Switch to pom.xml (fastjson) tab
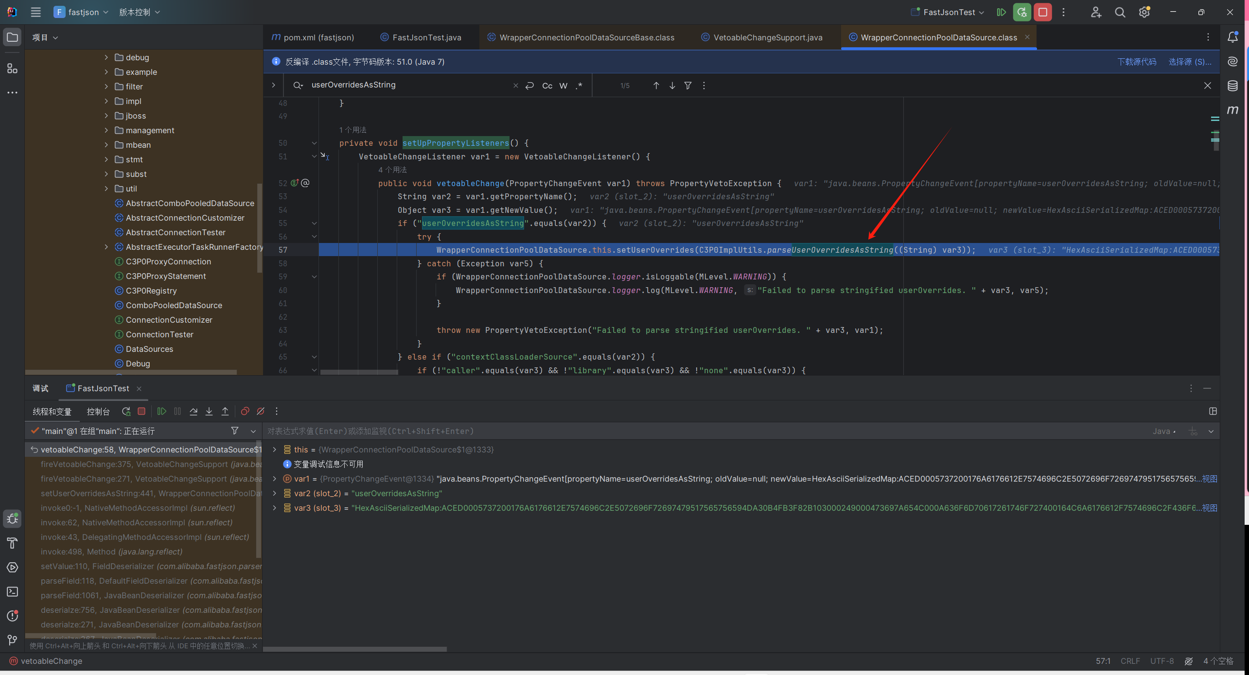This screenshot has width=1249, height=675. [x=313, y=37]
